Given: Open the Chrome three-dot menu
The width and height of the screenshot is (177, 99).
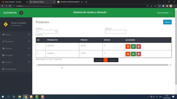Looking at the screenshot, I should tap(175, 6).
